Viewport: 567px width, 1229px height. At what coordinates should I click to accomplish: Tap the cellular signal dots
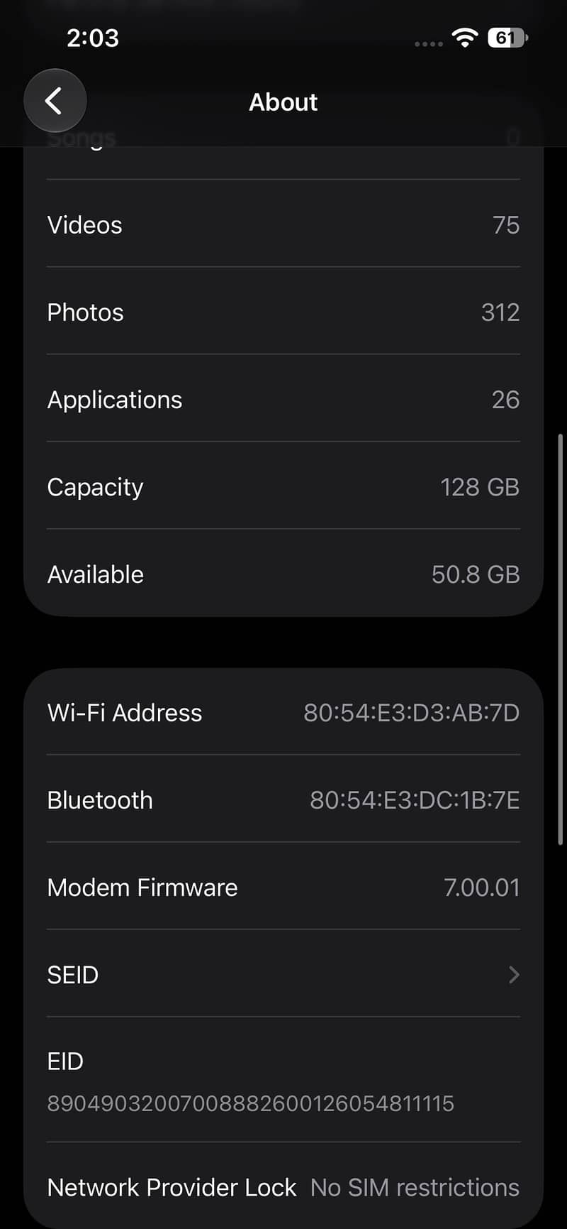(x=428, y=44)
